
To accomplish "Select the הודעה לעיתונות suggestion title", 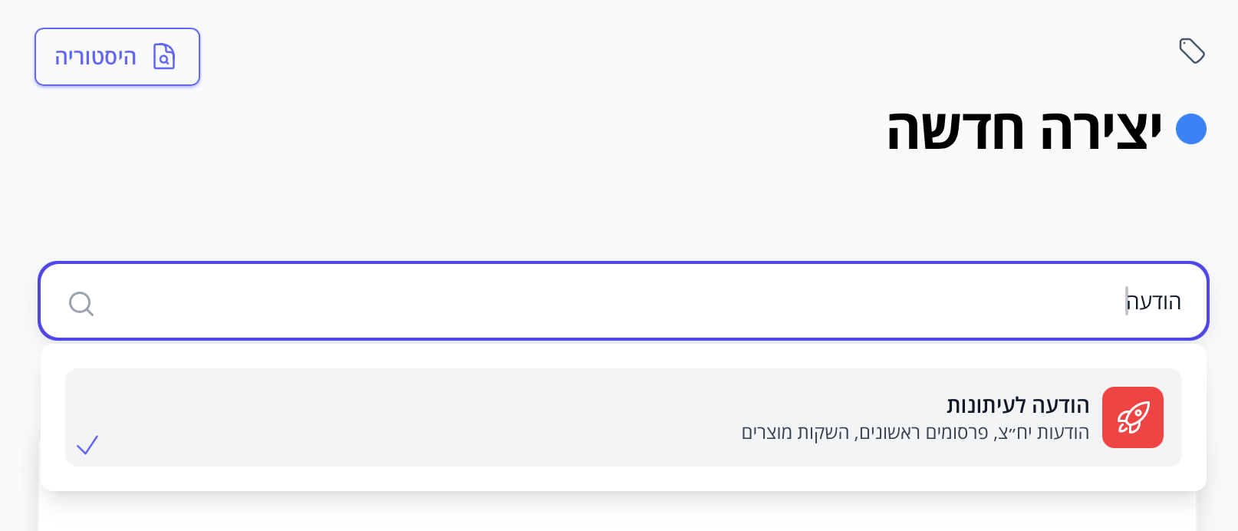I will (x=1017, y=405).
